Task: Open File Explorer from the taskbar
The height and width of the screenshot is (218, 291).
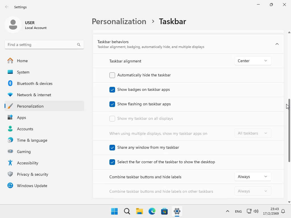Action: pos(139,211)
